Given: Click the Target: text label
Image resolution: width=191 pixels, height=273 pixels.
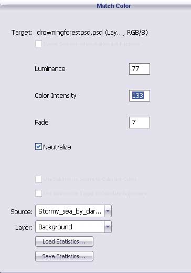Looking at the screenshot, I should (22, 33).
